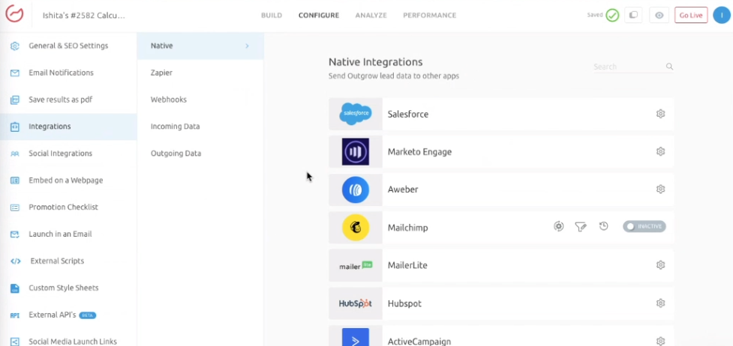The height and width of the screenshot is (346, 733).
Task: Click the Integrations sidebar icon
Action: [15, 127]
